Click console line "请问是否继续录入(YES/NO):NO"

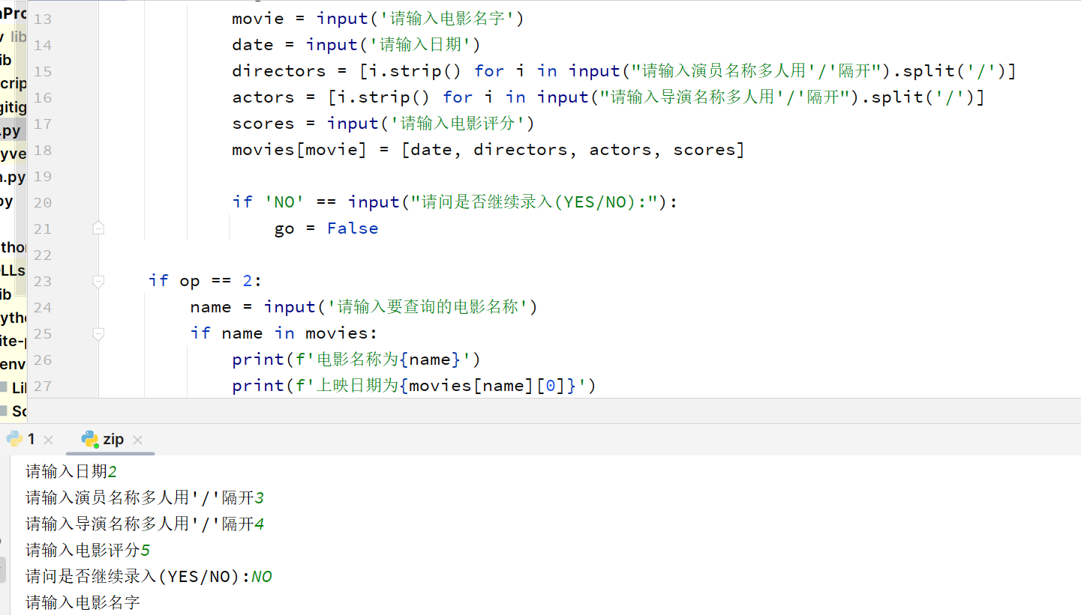tap(149, 577)
